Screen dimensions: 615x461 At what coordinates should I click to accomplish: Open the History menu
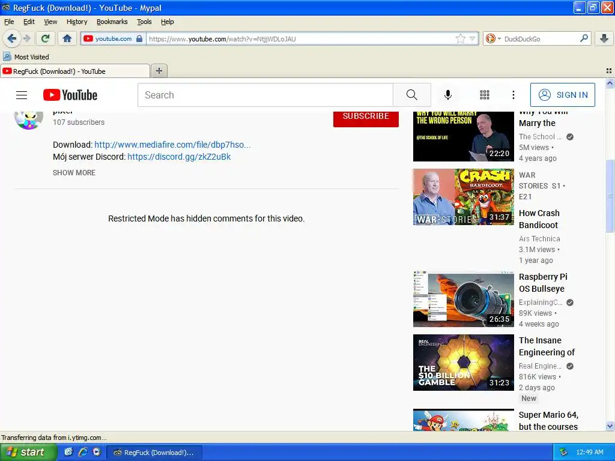76,22
